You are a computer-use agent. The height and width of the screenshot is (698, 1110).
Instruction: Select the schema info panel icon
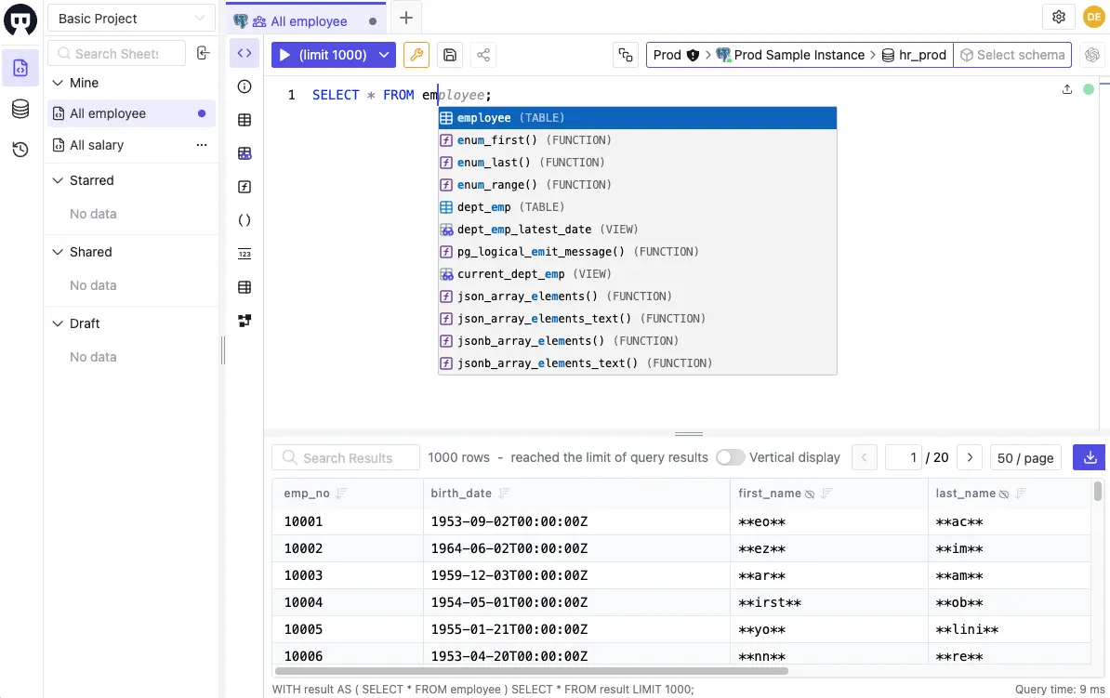244,86
